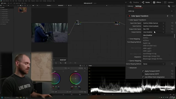Reset the Input Color Space setting
The width and height of the screenshot is (176, 99).
point(172,23)
